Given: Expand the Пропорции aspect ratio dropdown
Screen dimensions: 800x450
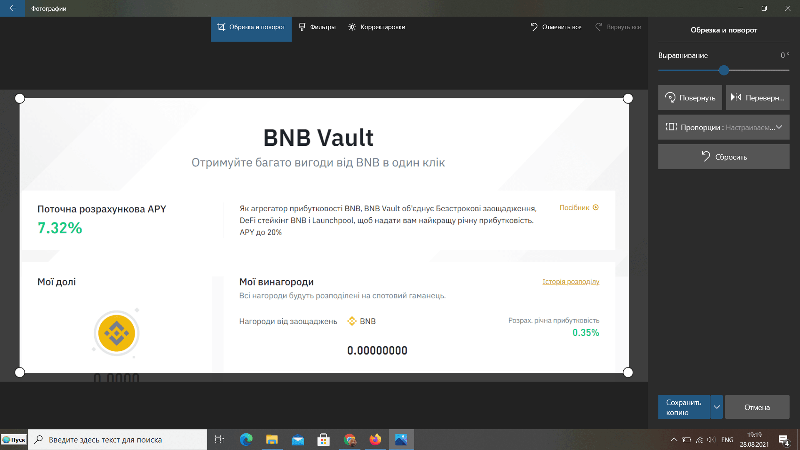Looking at the screenshot, I should (724, 127).
